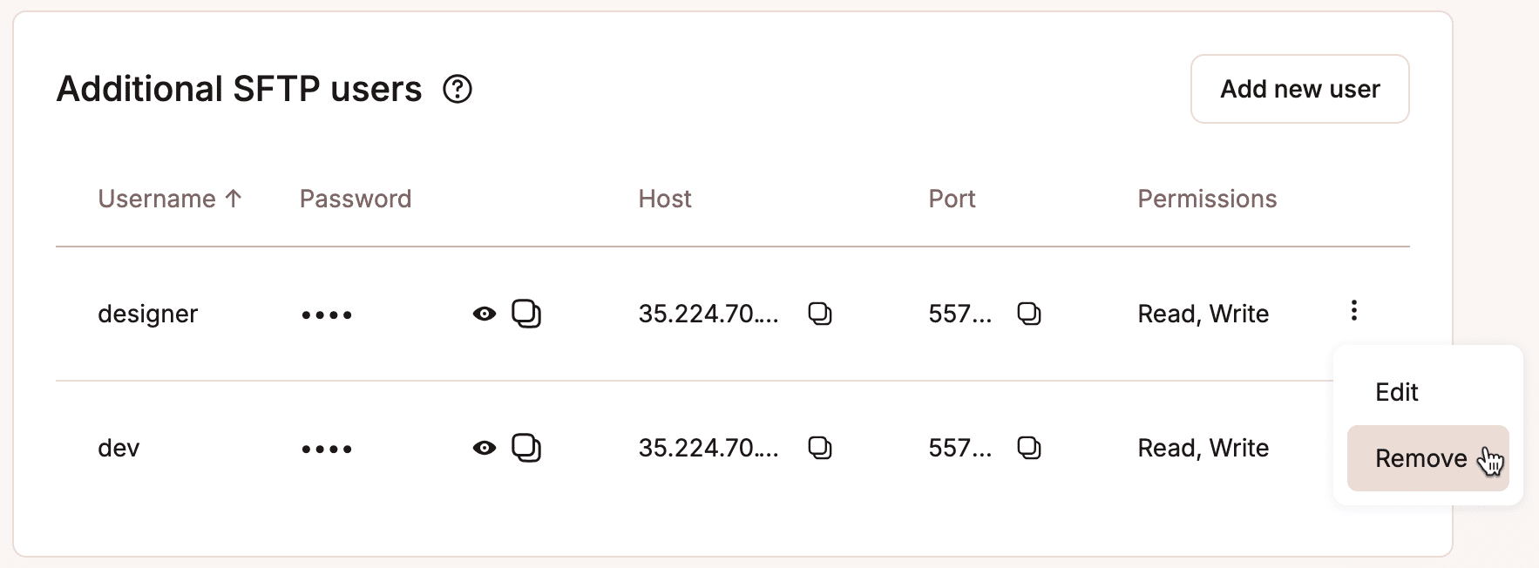The image size is (1539, 568).
Task: Click the Password column header
Action: point(356,199)
